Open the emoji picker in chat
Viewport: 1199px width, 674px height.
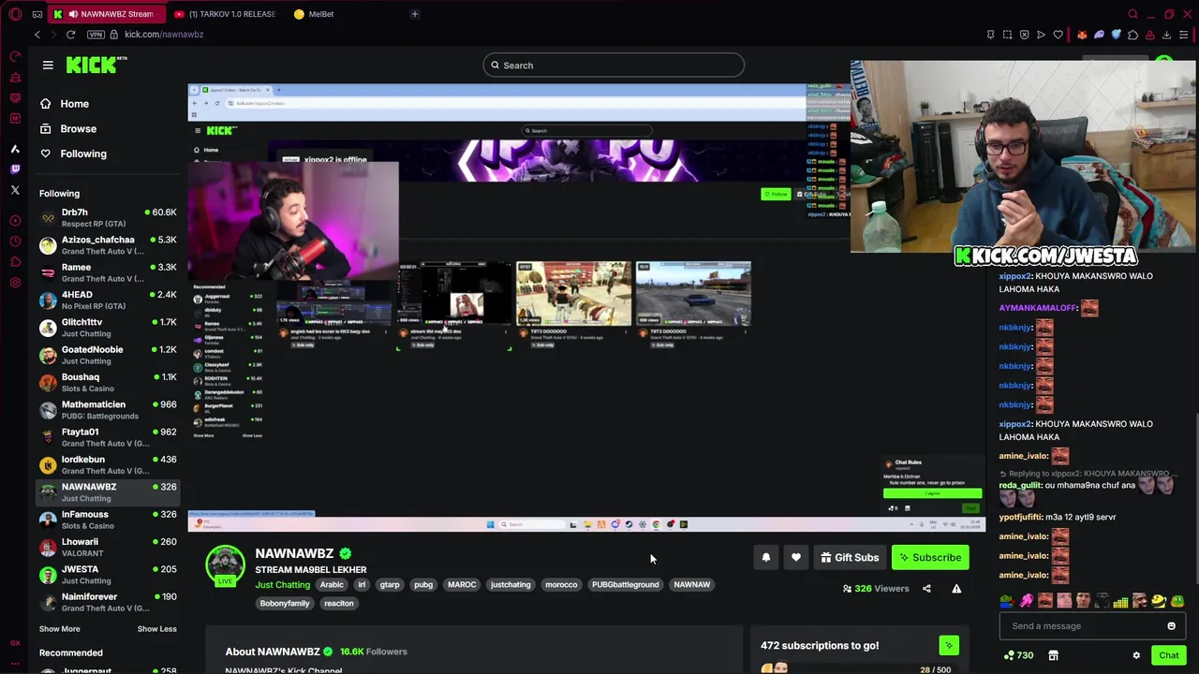pos(1171,626)
